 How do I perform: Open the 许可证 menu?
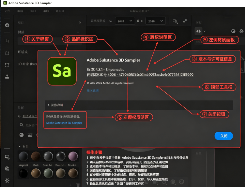(x=60, y=11)
